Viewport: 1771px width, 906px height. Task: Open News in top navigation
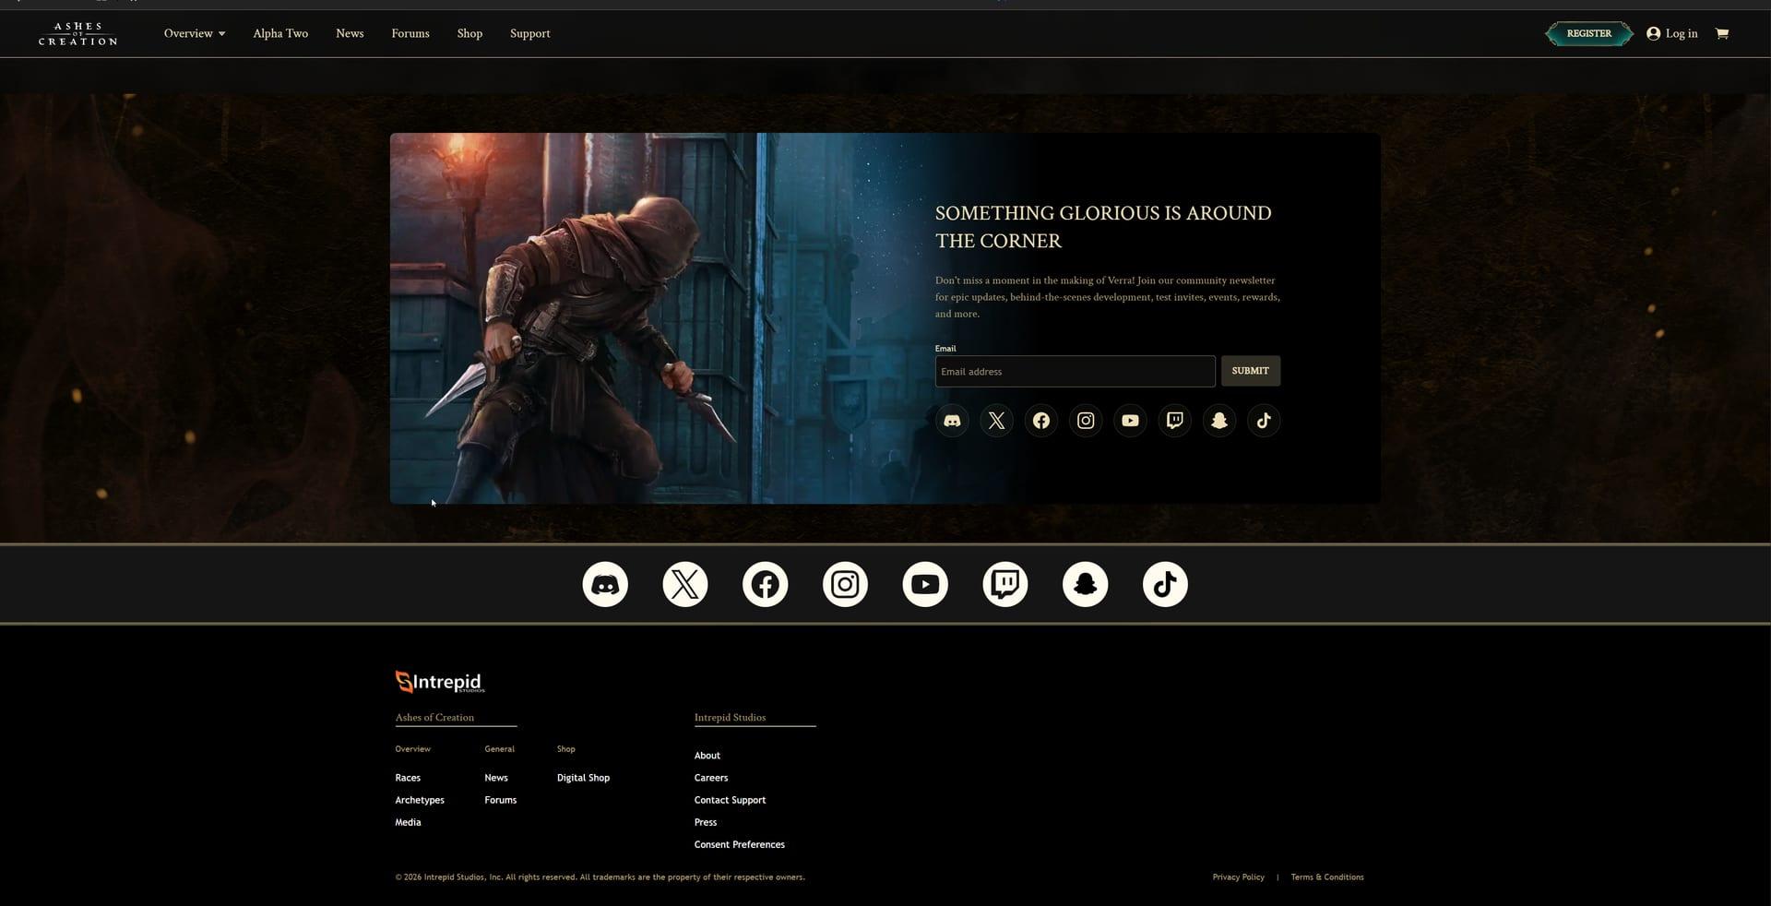click(350, 33)
